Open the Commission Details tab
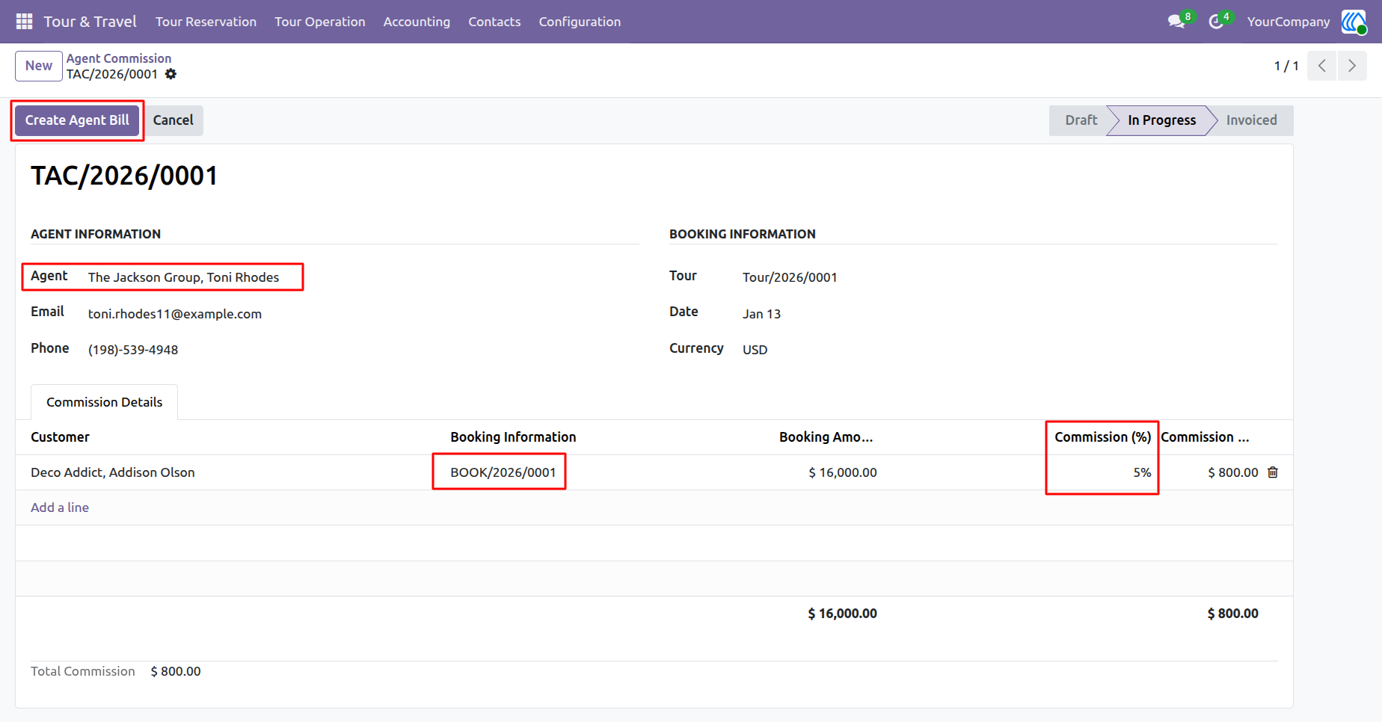 click(104, 402)
